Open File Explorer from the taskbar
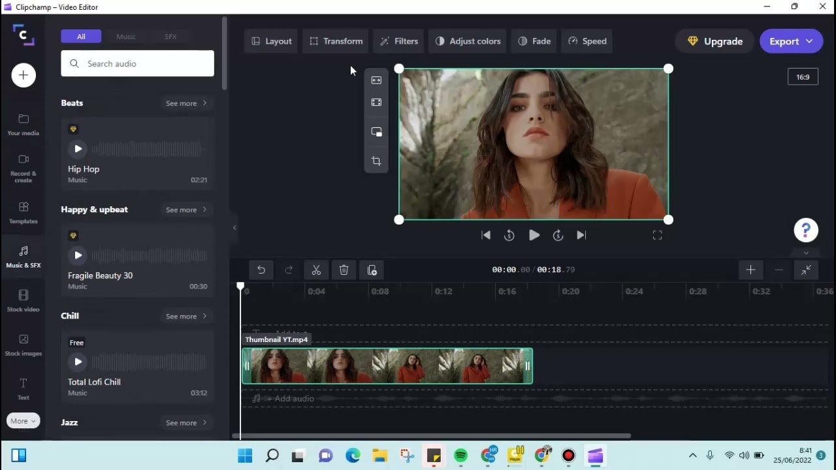This screenshot has height=470, width=836. pyautogui.click(x=379, y=456)
